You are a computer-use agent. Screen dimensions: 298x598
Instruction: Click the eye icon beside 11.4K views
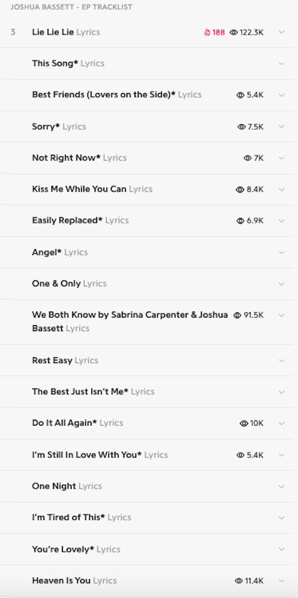pos(238,581)
